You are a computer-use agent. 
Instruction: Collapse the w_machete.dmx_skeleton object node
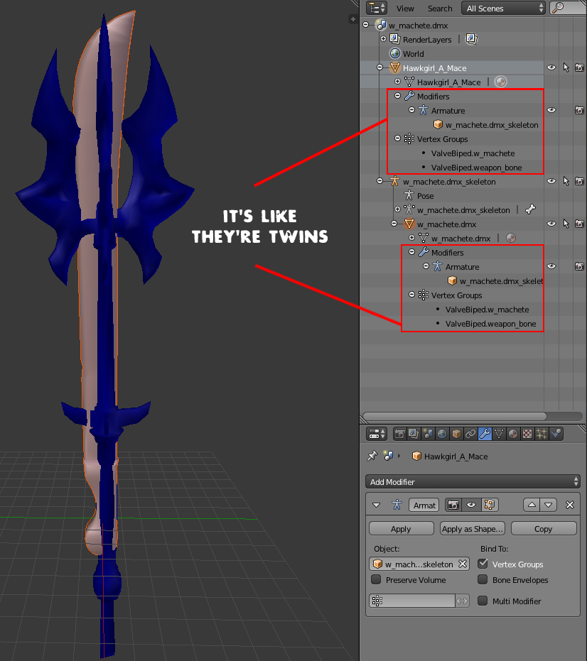(379, 181)
